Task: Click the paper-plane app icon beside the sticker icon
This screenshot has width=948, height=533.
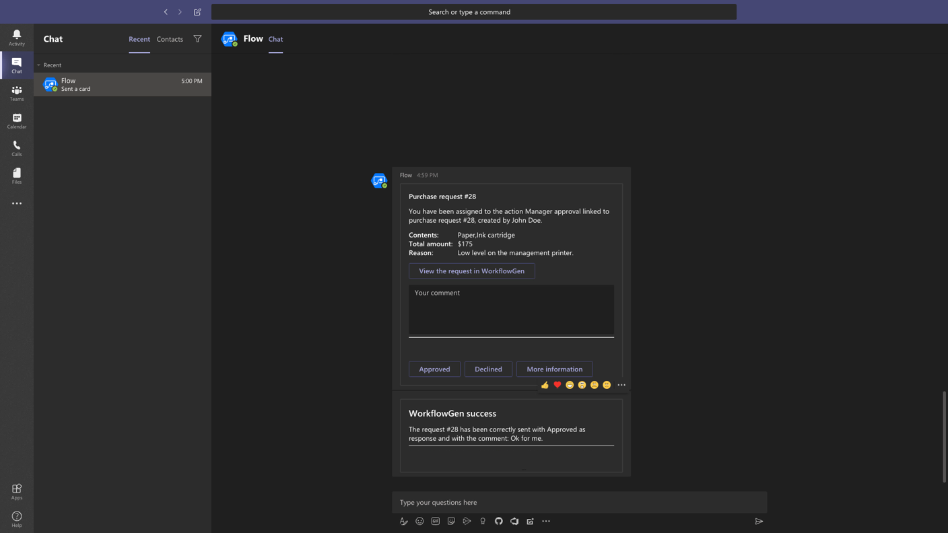Action: point(467,521)
